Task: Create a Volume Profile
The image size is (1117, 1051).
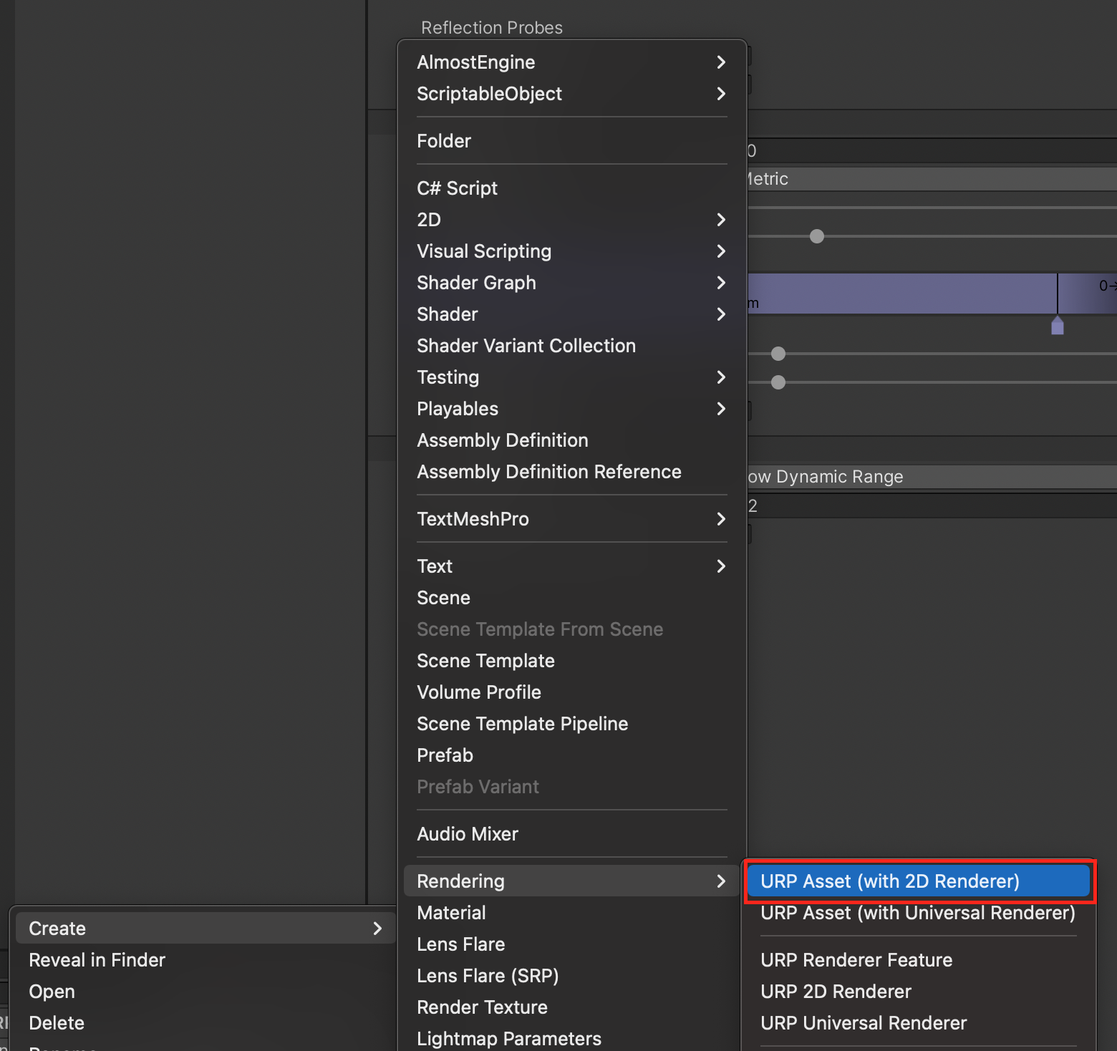Action: [571, 692]
